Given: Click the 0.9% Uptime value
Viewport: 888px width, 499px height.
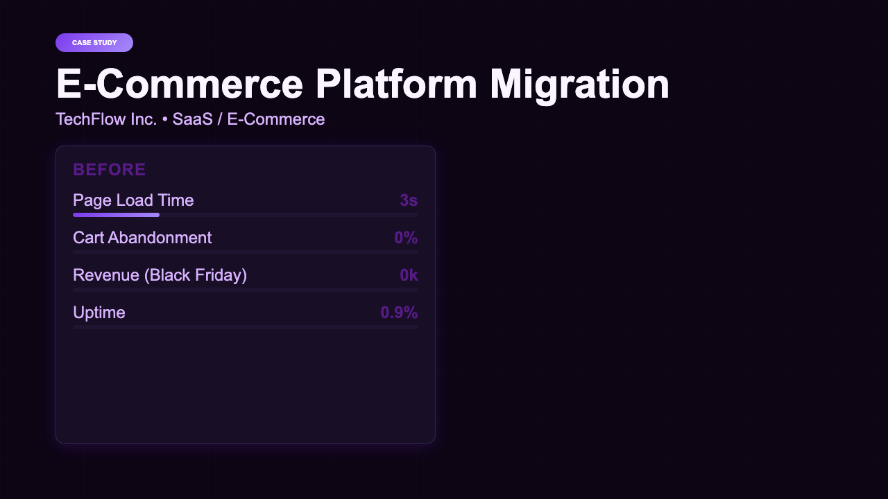Looking at the screenshot, I should click(x=400, y=313).
